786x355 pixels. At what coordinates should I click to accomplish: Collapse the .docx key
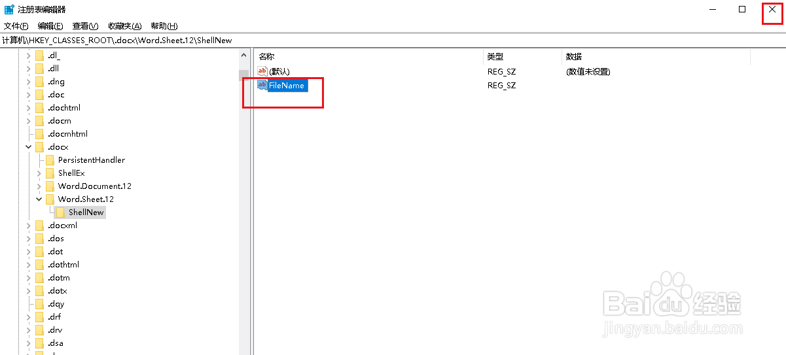coord(28,147)
